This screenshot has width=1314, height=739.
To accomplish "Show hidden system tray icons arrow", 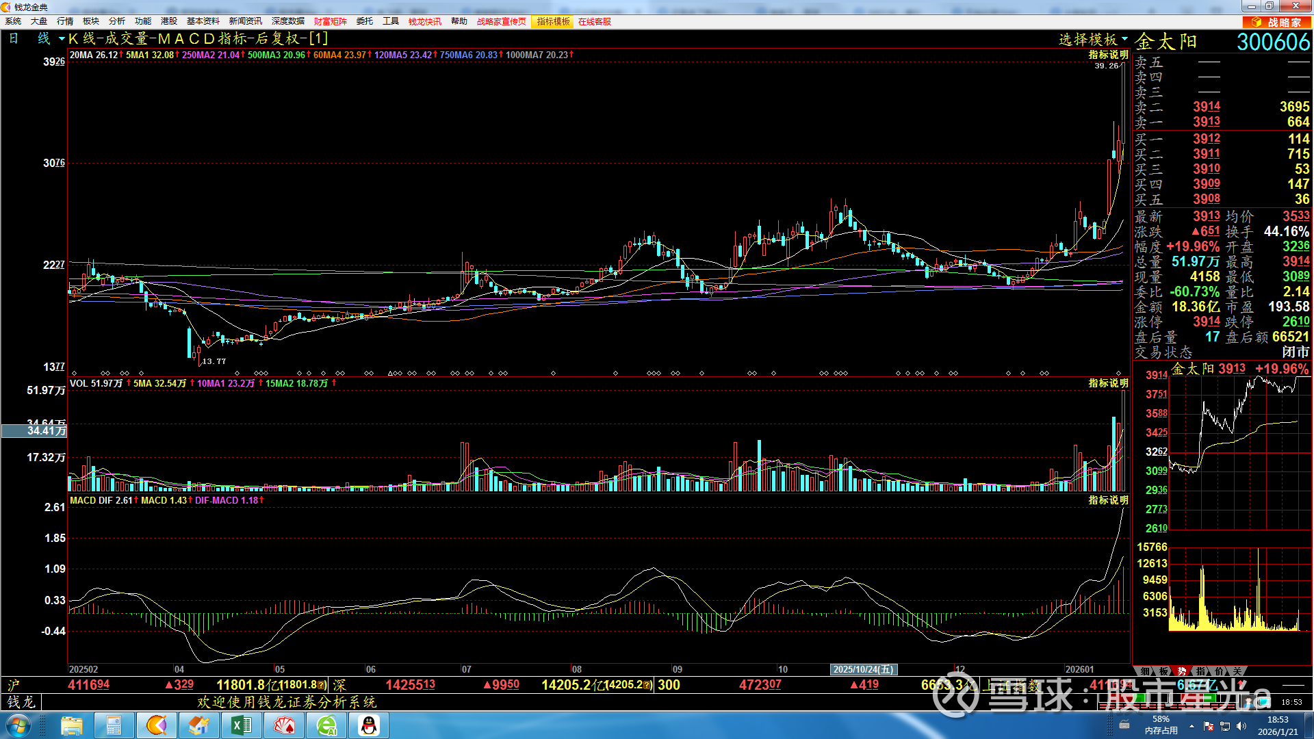I will (x=1191, y=726).
